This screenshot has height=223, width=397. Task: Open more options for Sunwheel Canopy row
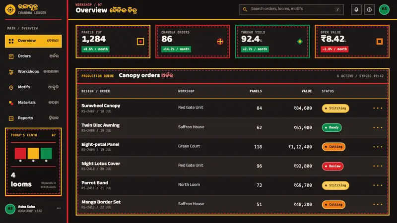tap(378, 108)
